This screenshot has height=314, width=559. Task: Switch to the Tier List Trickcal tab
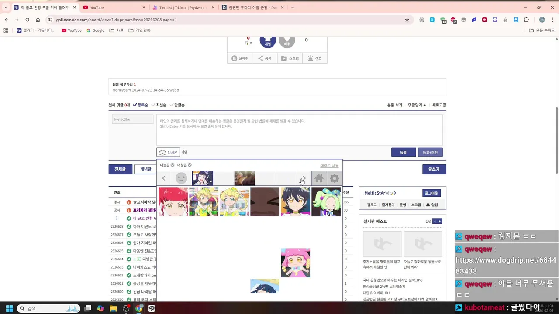tap(183, 7)
